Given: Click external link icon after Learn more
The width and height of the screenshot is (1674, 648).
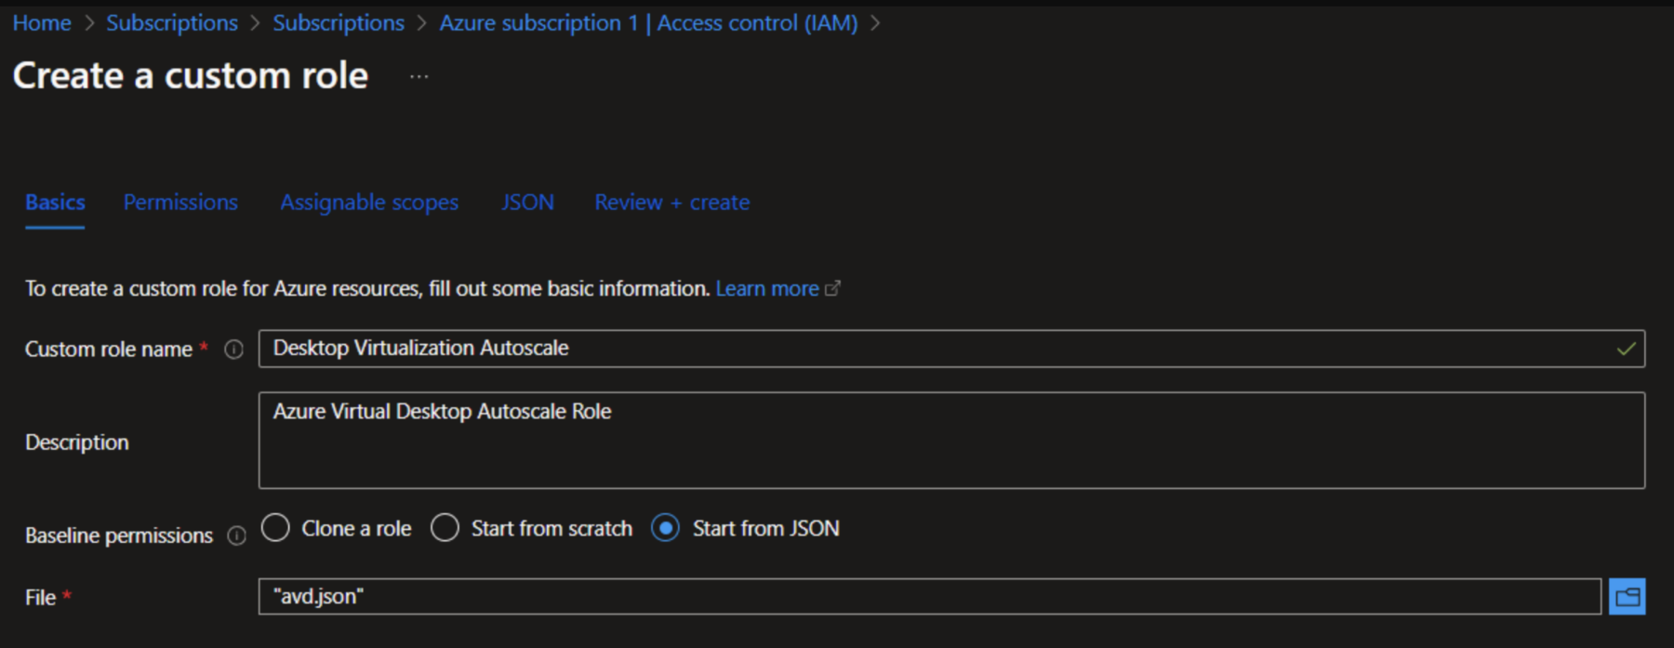Looking at the screenshot, I should point(833,289).
